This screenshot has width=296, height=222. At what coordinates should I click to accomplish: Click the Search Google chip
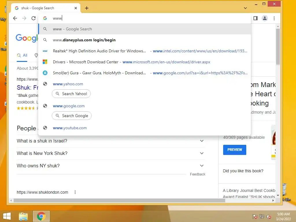coord(72,116)
